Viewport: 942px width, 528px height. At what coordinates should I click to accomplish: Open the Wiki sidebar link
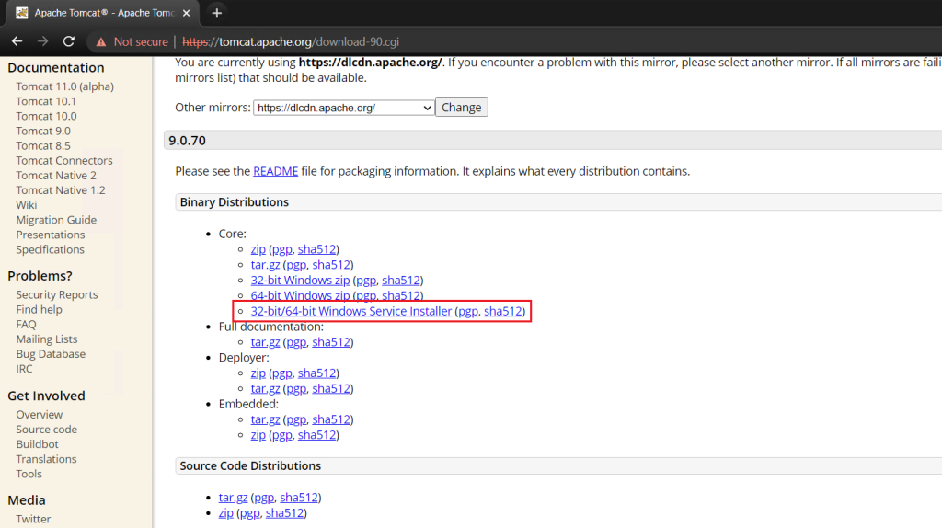[x=27, y=205]
